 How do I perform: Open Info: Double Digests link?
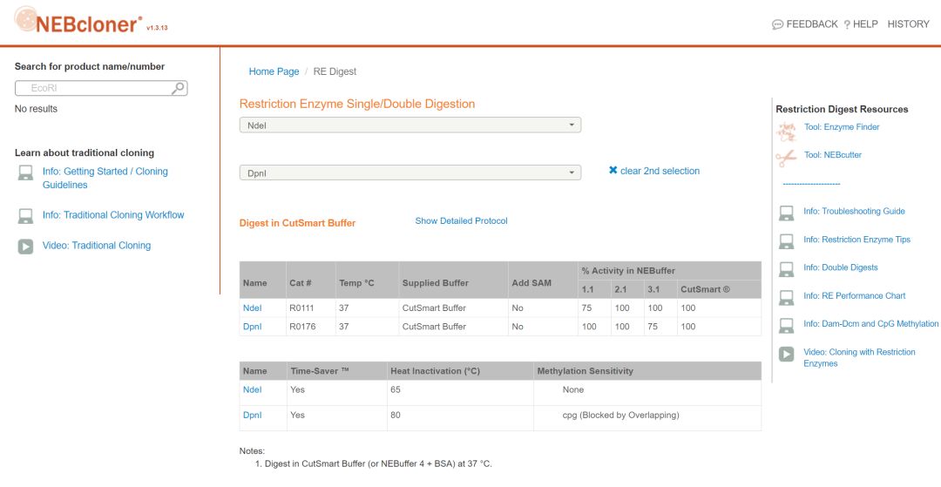[x=840, y=267]
